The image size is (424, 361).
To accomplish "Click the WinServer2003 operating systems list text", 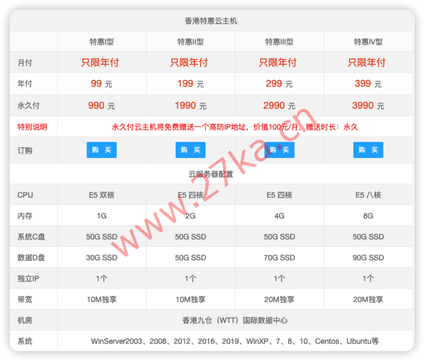I will (234, 341).
